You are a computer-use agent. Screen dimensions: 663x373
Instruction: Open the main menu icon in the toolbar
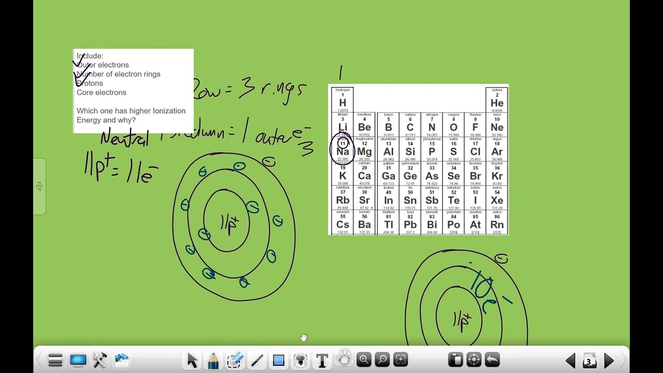tap(55, 360)
